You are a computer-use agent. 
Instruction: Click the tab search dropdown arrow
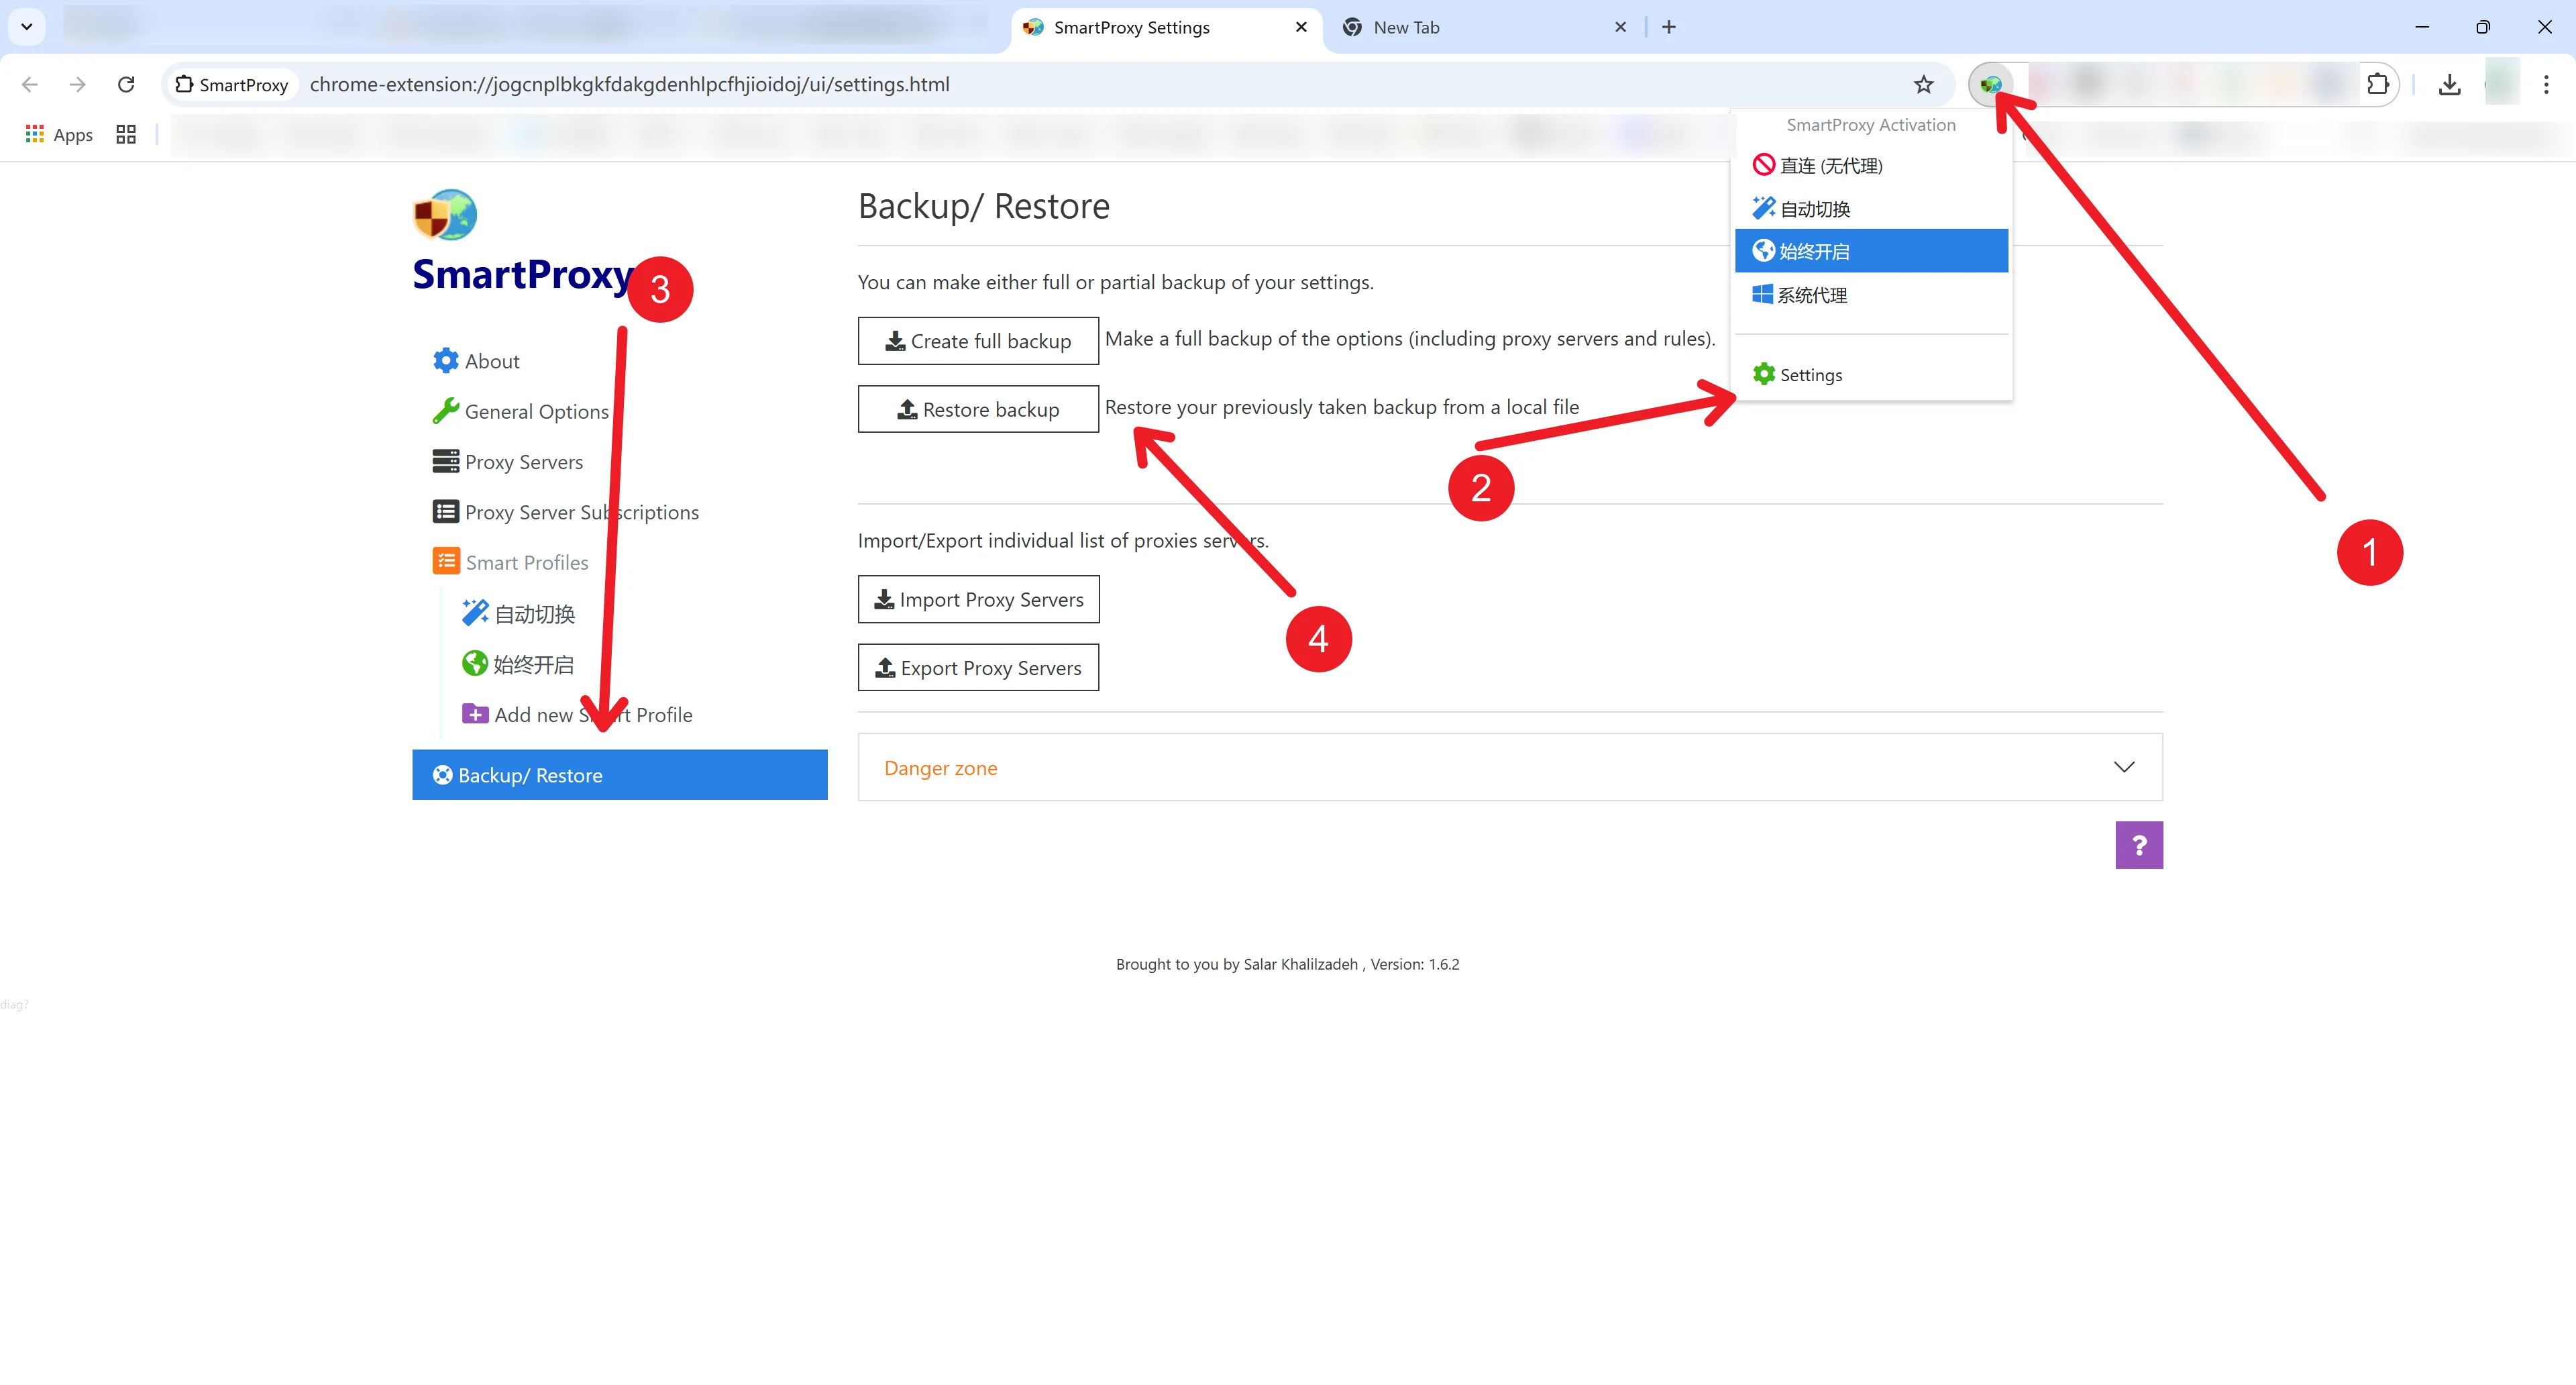click(27, 27)
